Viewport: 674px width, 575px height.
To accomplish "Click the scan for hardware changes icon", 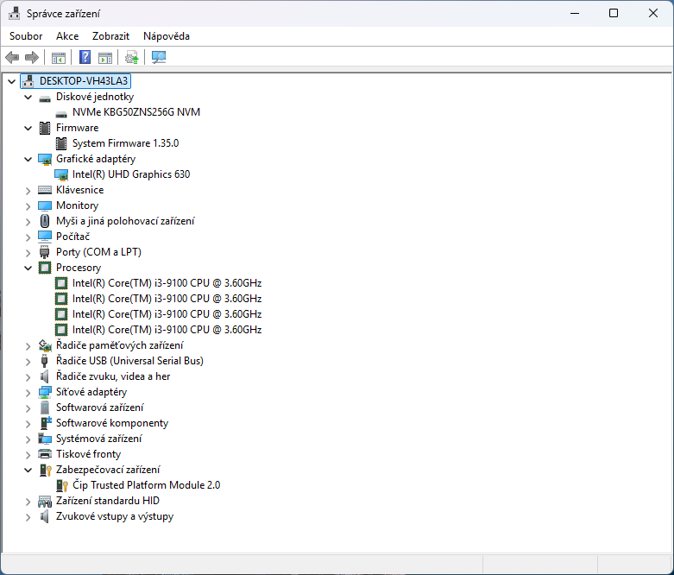I will point(159,57).
